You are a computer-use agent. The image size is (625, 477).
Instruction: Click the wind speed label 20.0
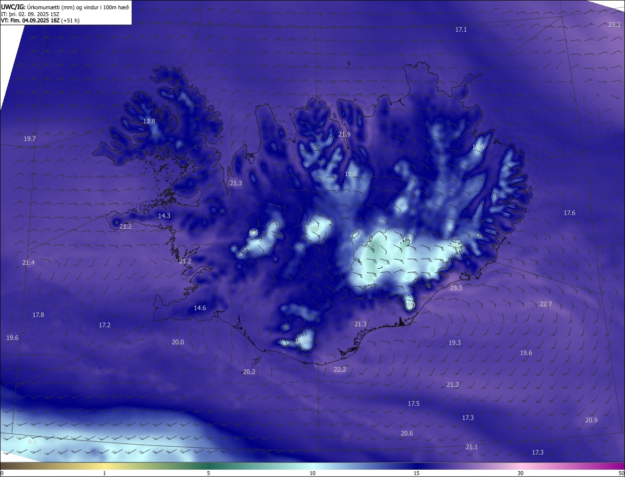click(x=178, y=342)
